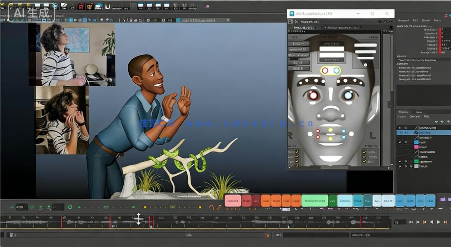Click the first tab in channel box header
Image resolution: width=451 pixels, height=247 pixels.
tap(403, 20)
